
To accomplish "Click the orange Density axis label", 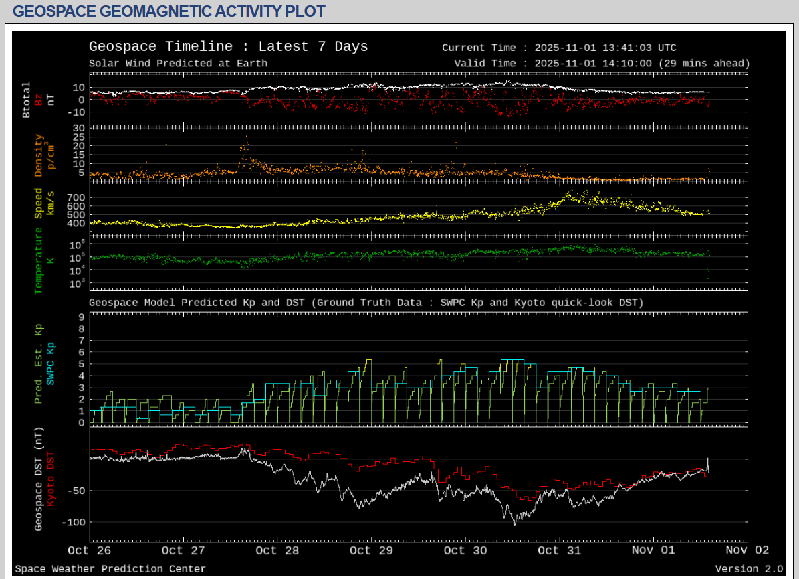I will pyautogui.click(x=39, y=155).
